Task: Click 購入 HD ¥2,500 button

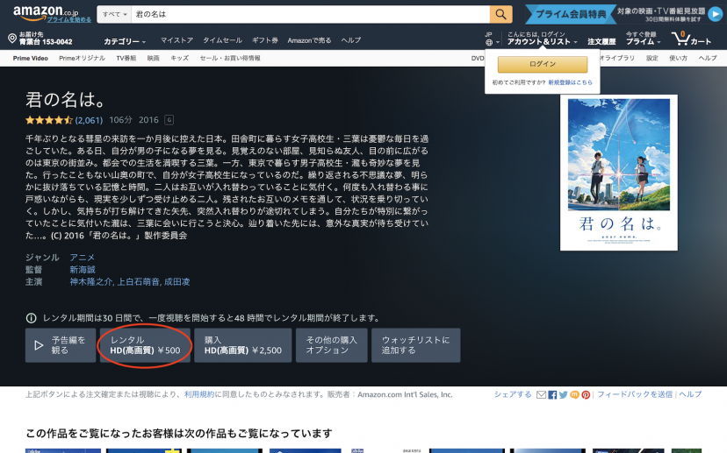Action: pyautogui.click(x=243, y=345)
